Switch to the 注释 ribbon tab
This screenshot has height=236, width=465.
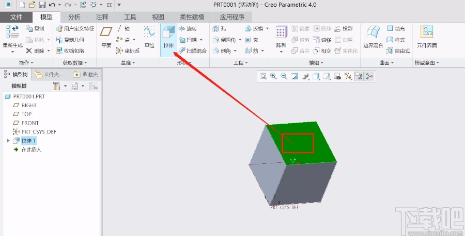coord(102,17)
